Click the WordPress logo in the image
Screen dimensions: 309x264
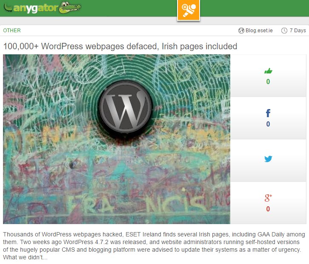tap(126, 107)
